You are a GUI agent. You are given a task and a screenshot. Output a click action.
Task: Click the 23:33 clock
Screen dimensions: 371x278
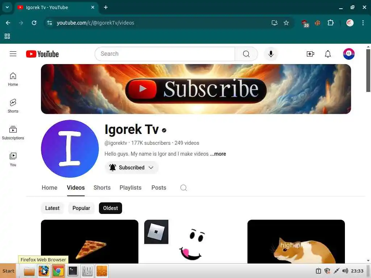(357, 271)
